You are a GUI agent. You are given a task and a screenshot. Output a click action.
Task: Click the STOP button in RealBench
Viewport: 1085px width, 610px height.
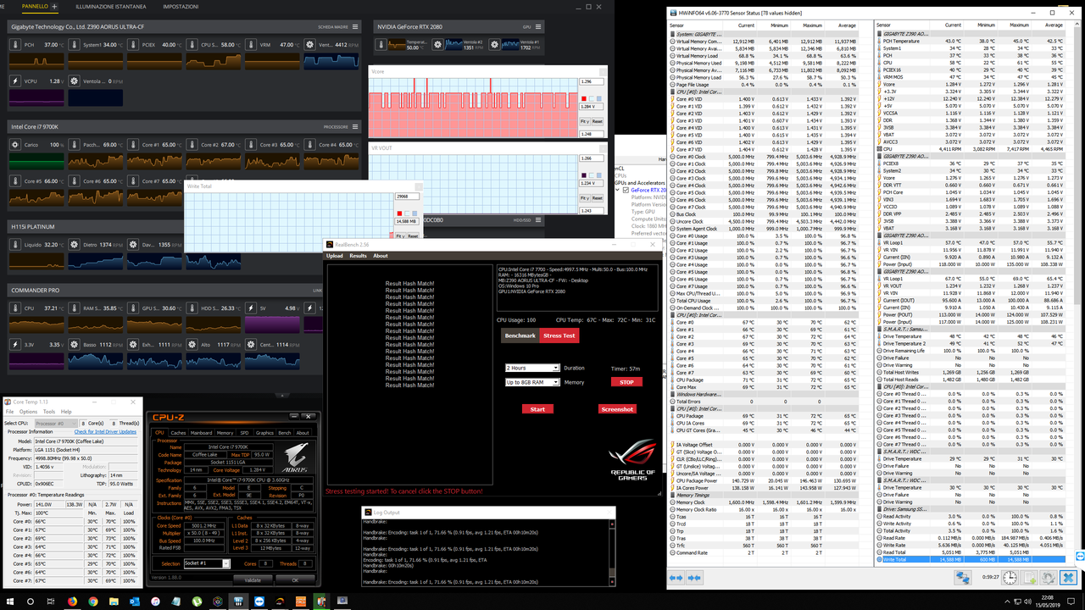point(626,382)
